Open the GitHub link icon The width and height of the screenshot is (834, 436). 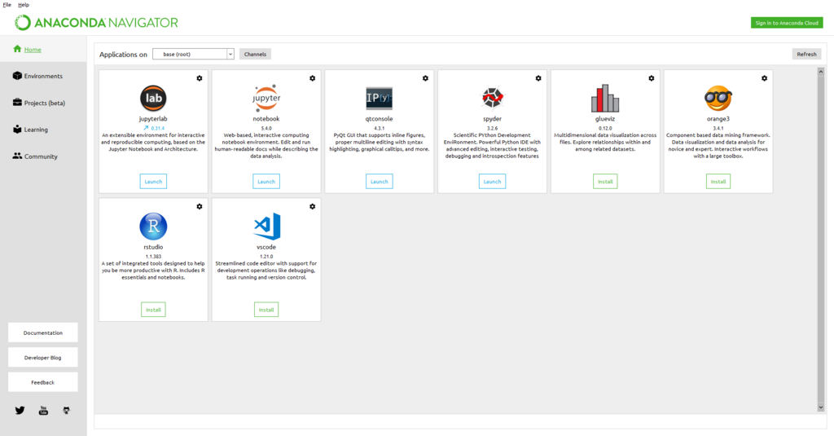tap(66, 411)
